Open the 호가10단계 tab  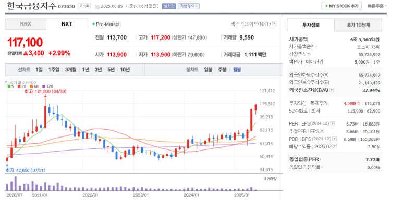358,25
